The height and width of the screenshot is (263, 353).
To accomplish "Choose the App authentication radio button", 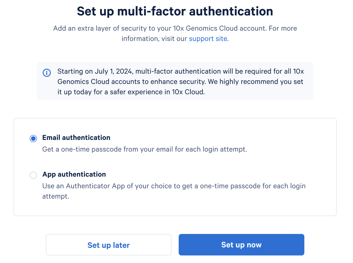I will coord(33,175).
